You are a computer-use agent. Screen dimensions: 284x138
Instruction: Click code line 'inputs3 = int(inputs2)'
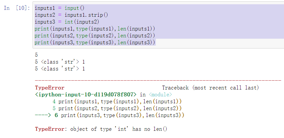pos(67,22)
